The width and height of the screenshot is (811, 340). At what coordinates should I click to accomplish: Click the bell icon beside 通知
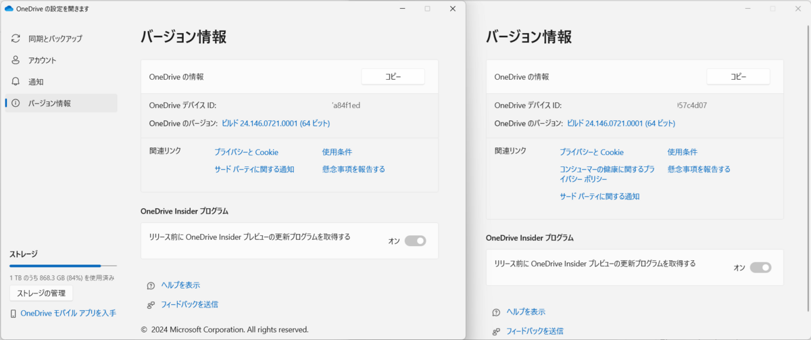(16, 82)
